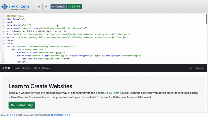Click the Register nav link
The image size is (208, 118).
coord(200,68)
